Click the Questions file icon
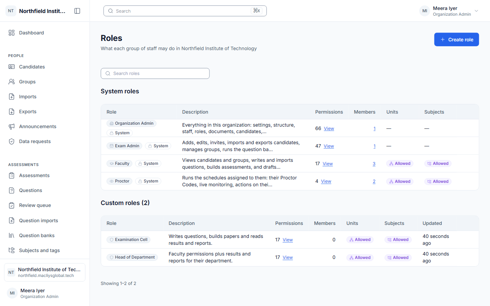 coord(11,190)
